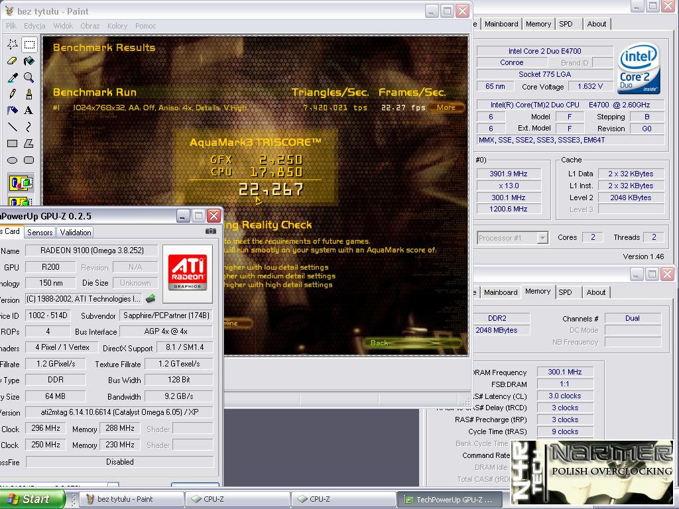Open the Memory tab in upper CPU-Z window

click(538, 25)
